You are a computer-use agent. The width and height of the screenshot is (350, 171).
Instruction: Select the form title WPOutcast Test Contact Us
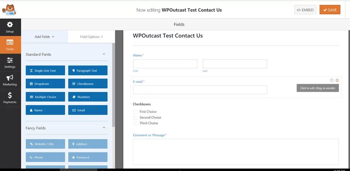tap(168, 36)
